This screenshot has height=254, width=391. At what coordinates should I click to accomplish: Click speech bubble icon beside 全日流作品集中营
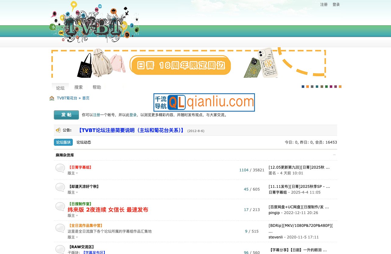[60, 228]
